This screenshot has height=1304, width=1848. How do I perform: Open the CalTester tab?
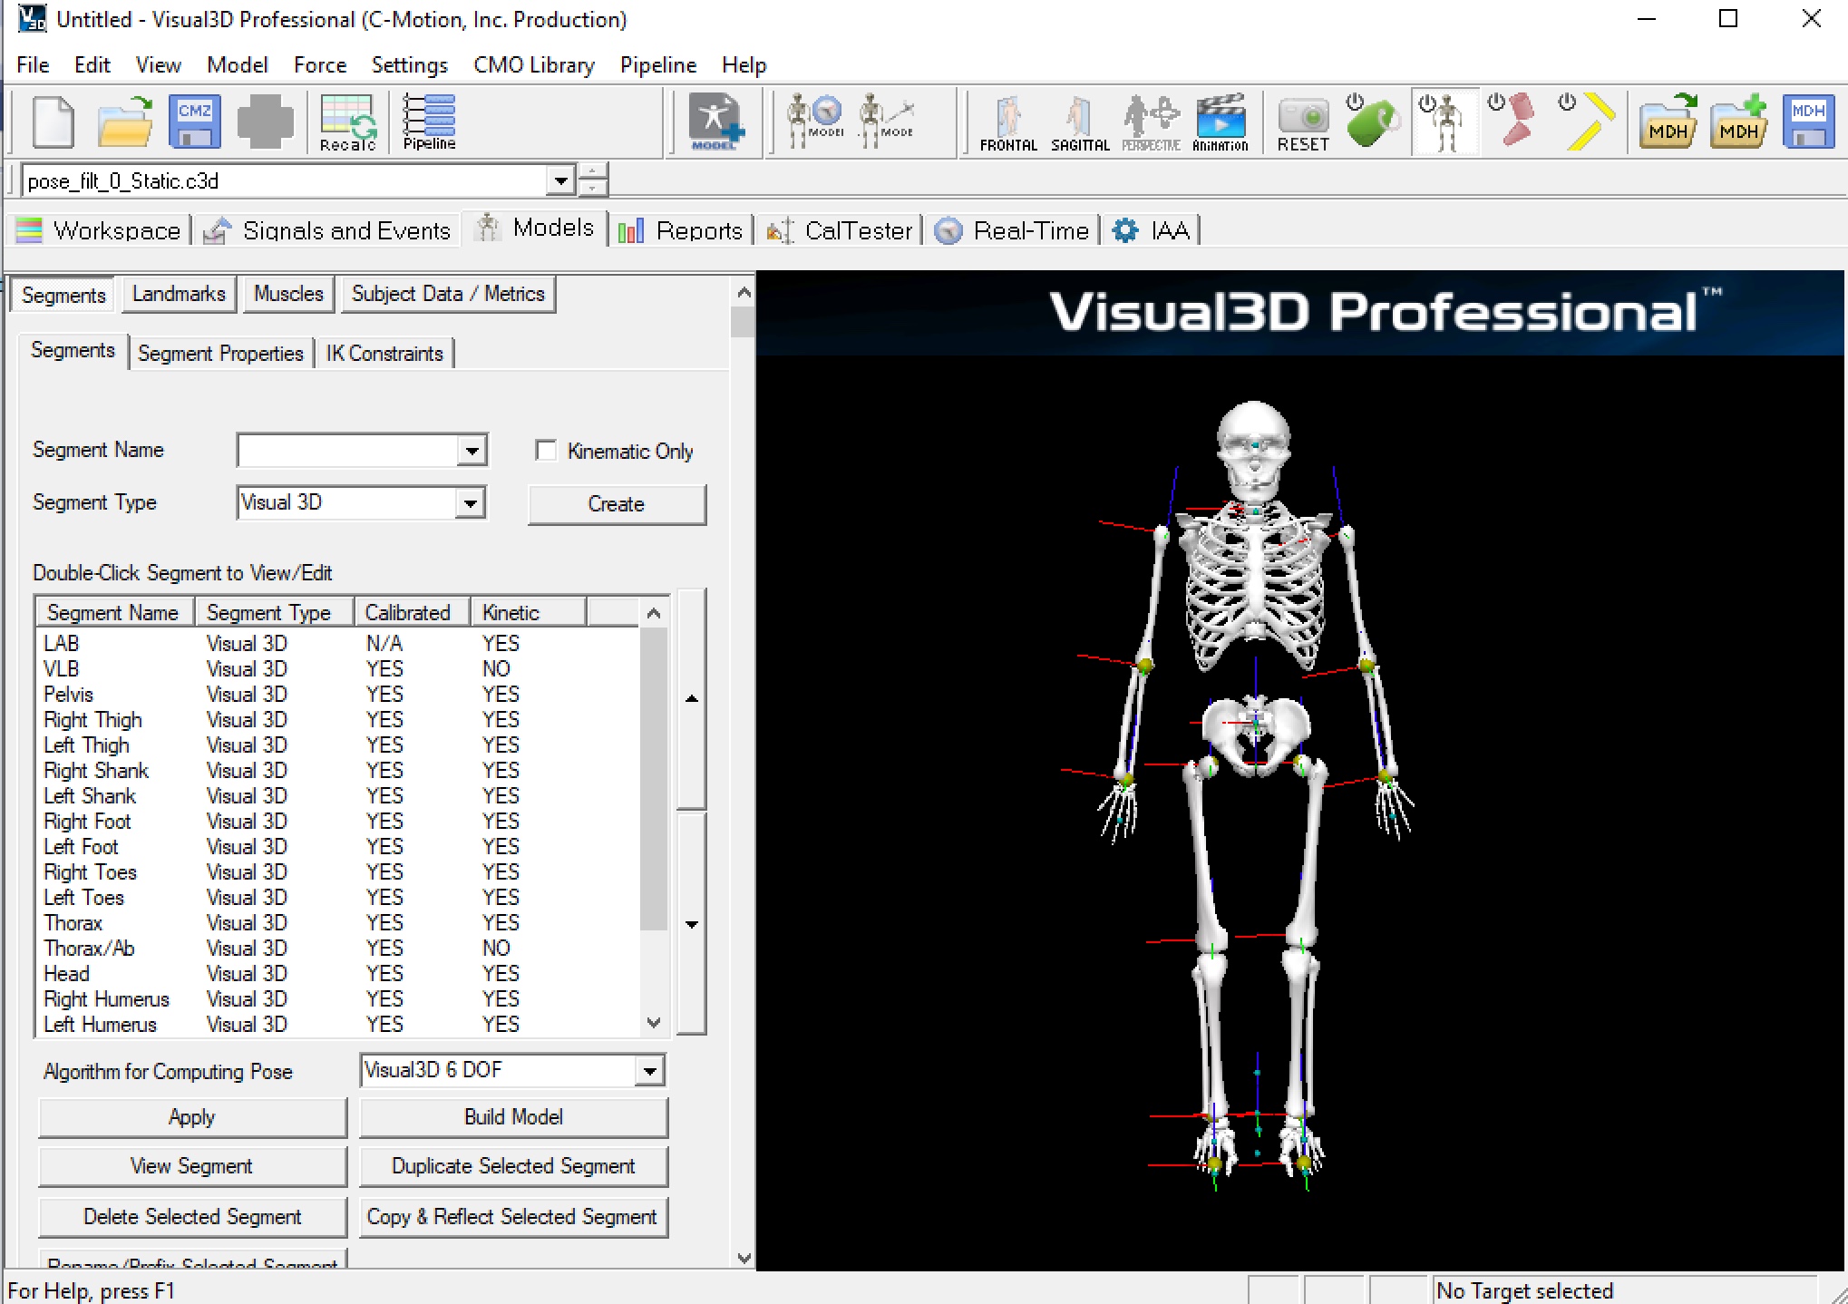(x=840, y=230)
